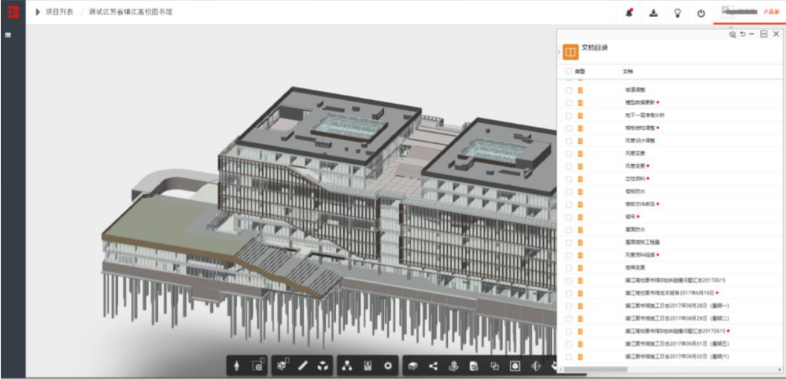Open the 2017年08月29日 (星期二) construction log
This screenshot has width=786, height=379.
(x=677, y=318)
